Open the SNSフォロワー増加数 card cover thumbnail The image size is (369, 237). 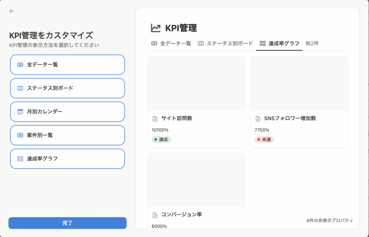click(x=299, y=84)
